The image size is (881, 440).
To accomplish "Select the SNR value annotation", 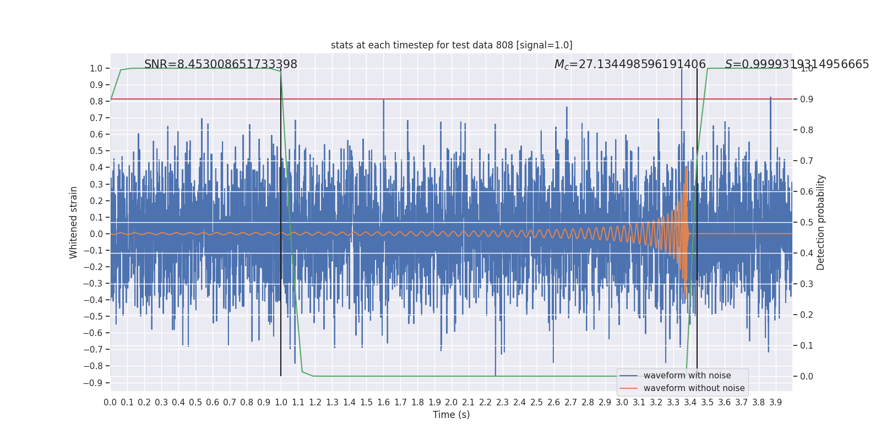I will tap(220, 64).
